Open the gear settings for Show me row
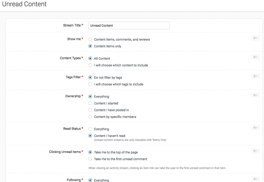Viewport: 264px width, 182px height. point(255,38)
